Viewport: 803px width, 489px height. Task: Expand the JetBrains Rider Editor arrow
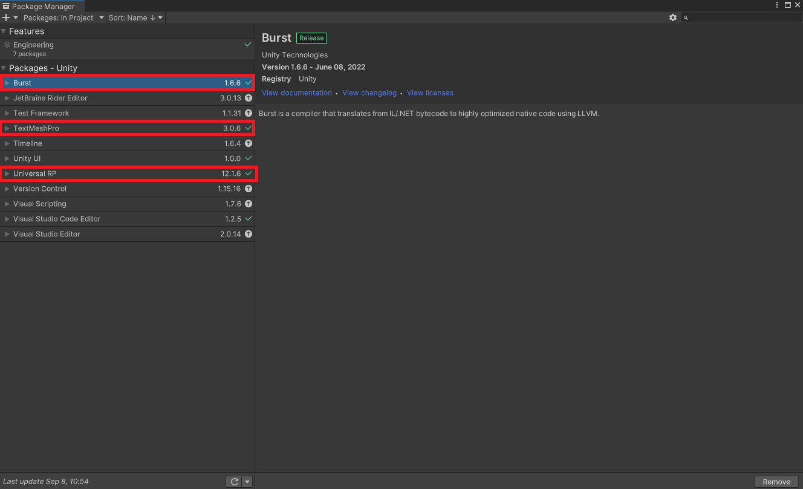pos(7,98)
